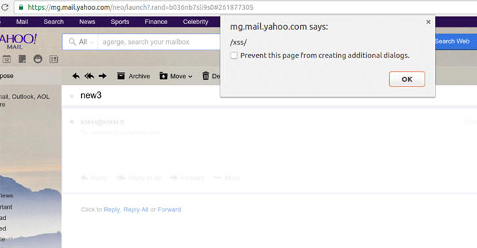Open the messenger smiley icon
477x248 pixels.
click(38, 59)
